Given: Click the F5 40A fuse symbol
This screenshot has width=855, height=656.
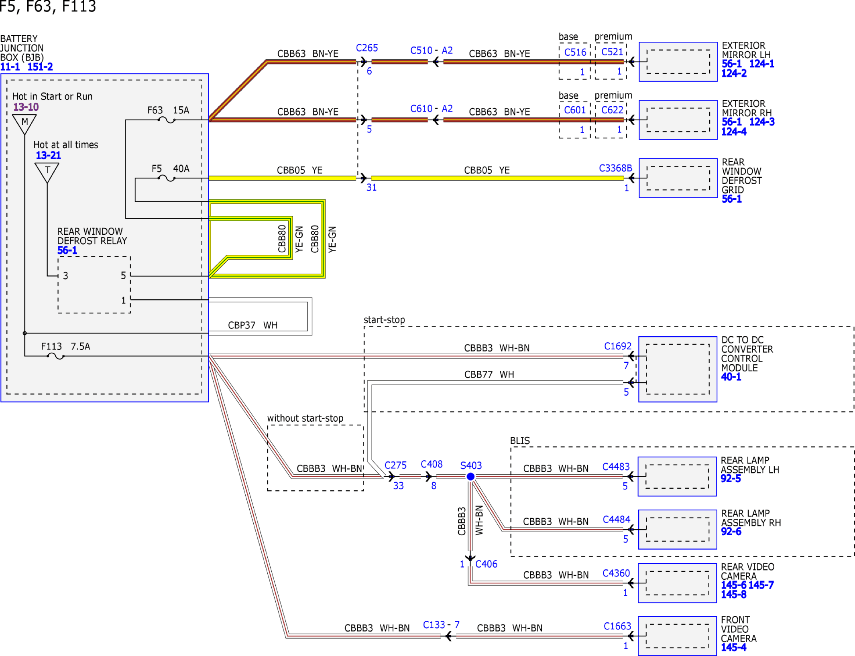Looking at the screenshot, I should [167, 178].
